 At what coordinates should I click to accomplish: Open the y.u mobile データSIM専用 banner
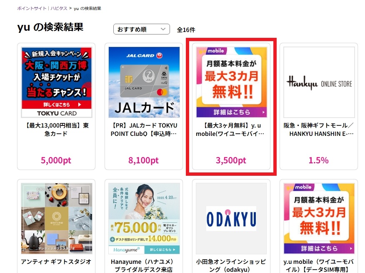coord(319,219)
